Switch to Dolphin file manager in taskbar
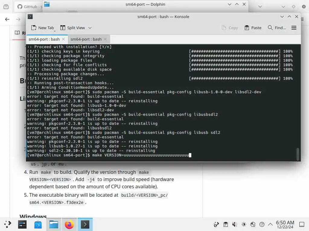This screenshot has height=231, width=309. 54,224
